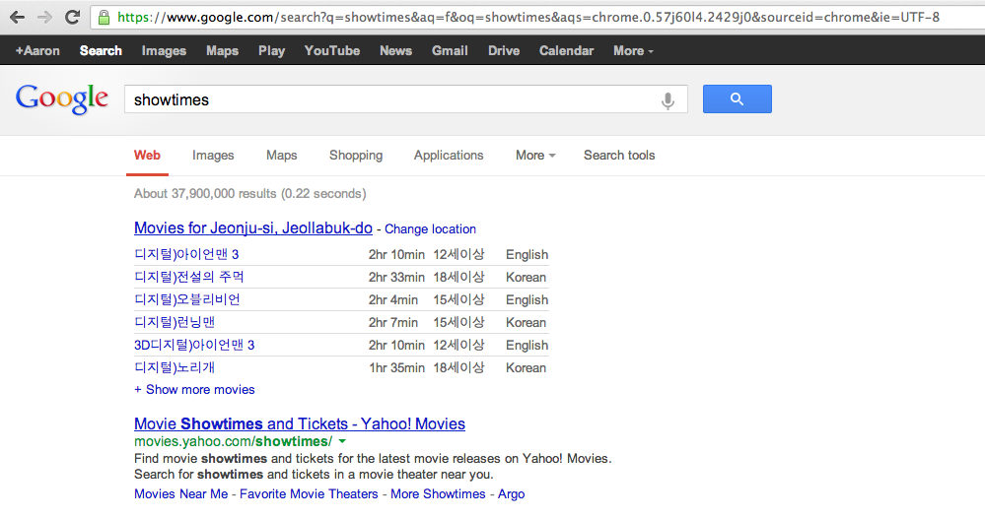Screen dimensions: 985x519
Task: Click the '2hr 7min' duration text
Action: [x=393, y=323]
